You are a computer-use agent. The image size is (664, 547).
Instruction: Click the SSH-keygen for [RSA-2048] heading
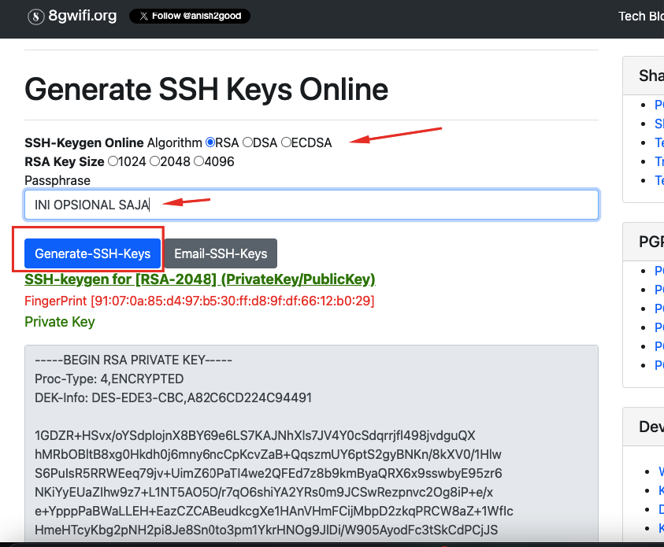(x=200, y=279)
